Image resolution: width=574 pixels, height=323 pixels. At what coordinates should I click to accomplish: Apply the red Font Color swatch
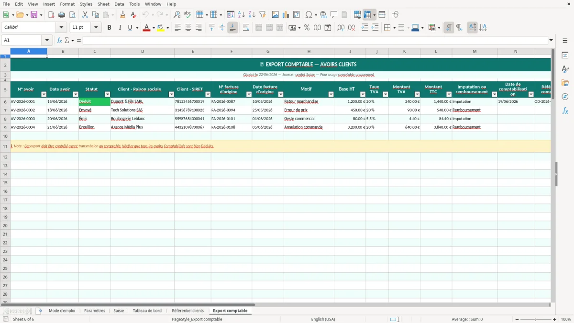point(146,28)
